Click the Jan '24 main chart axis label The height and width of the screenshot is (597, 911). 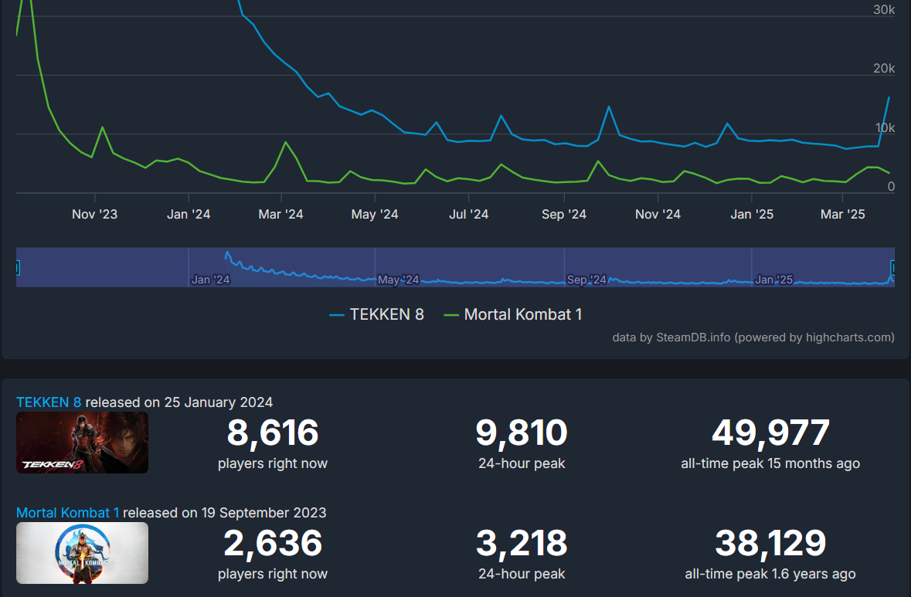189,214
